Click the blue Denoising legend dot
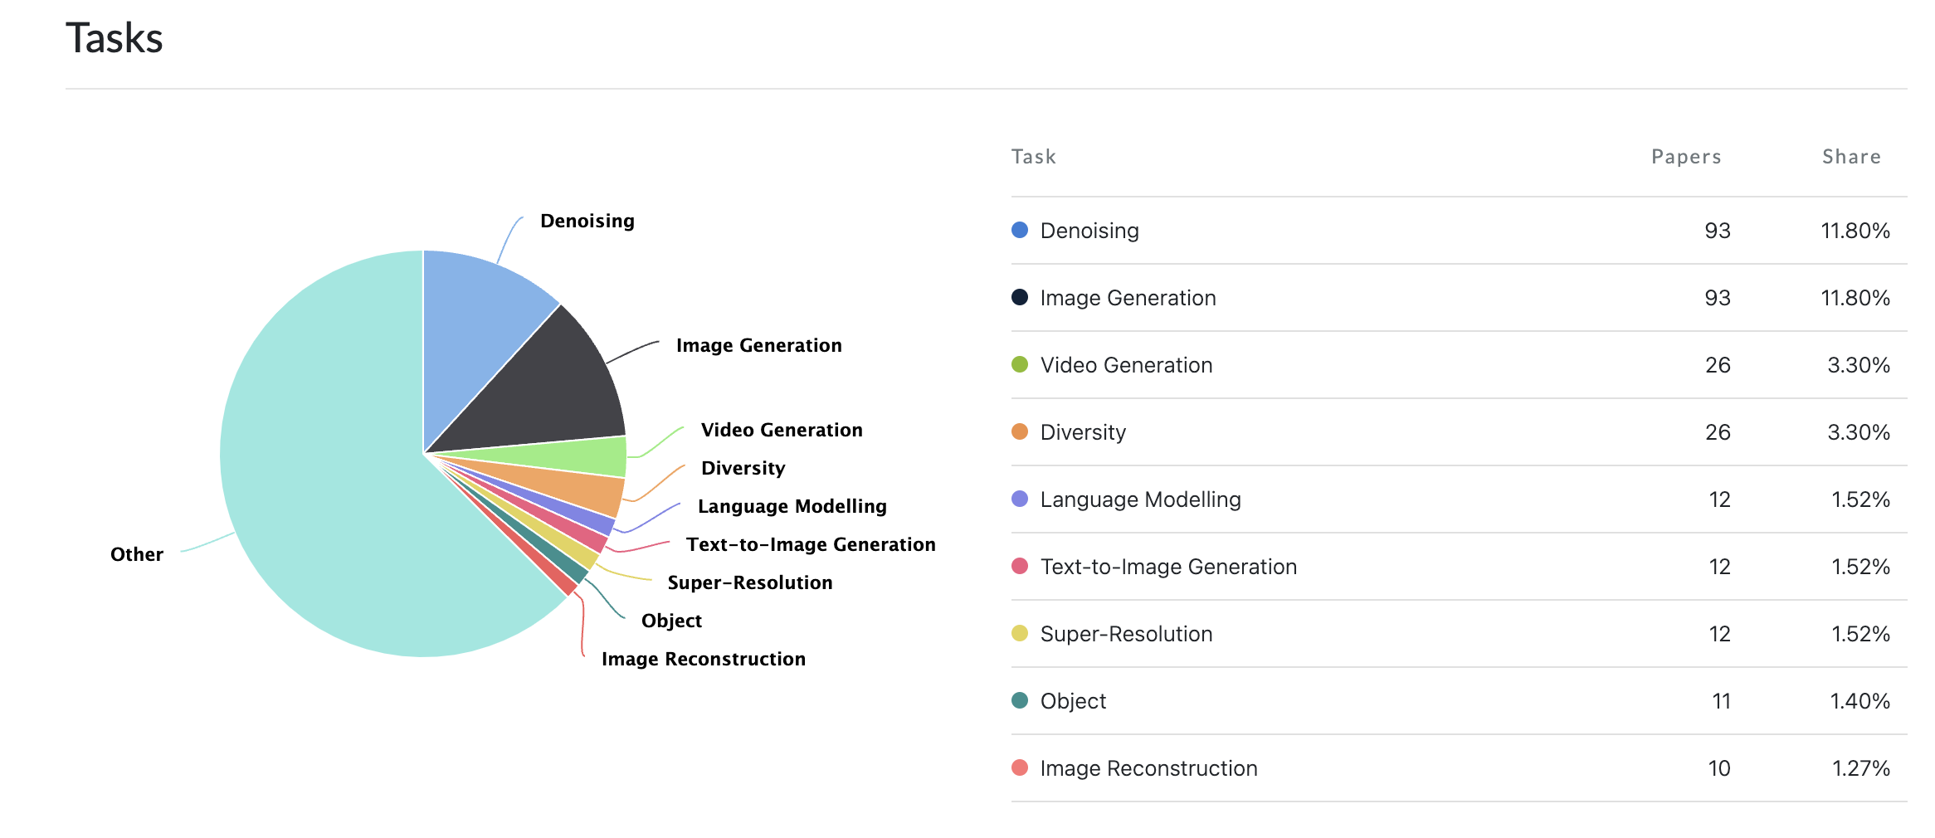The width and height of the screenshot is (1935, 838). 1020,230
